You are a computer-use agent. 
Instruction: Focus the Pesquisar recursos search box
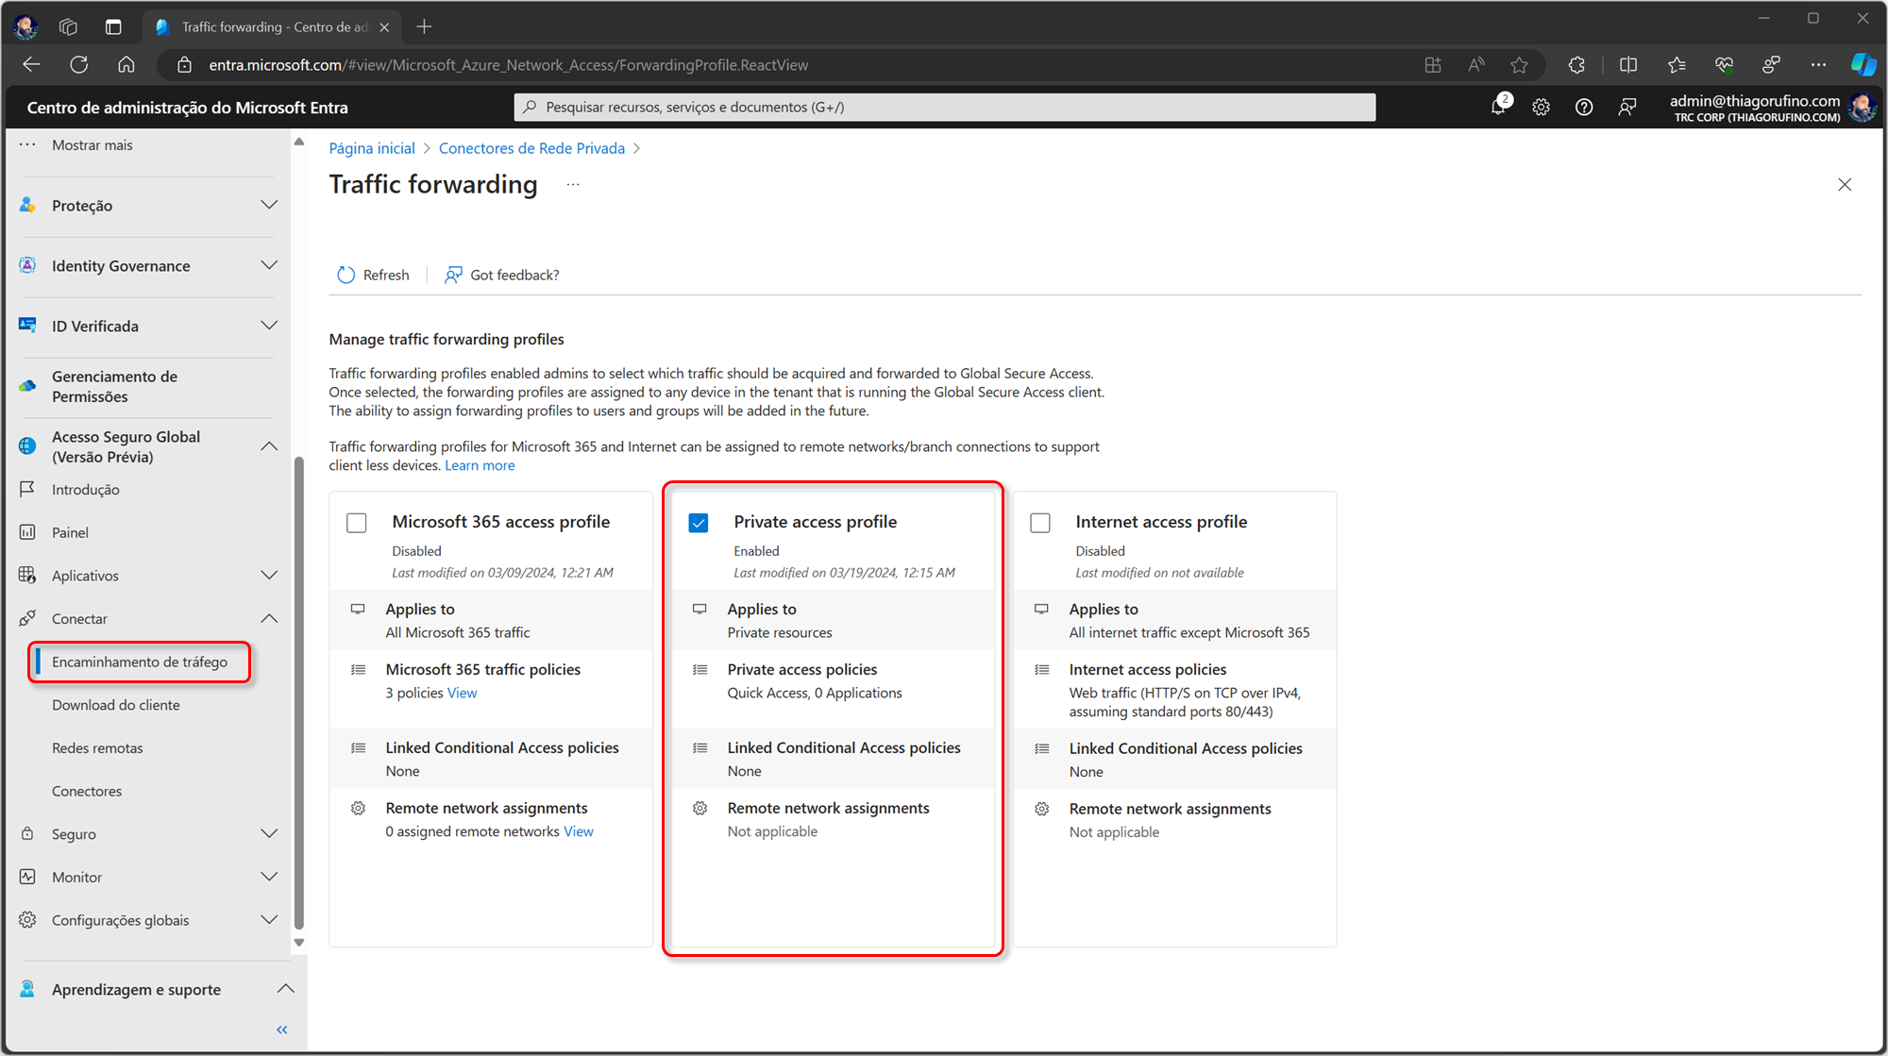pos(945,108)
